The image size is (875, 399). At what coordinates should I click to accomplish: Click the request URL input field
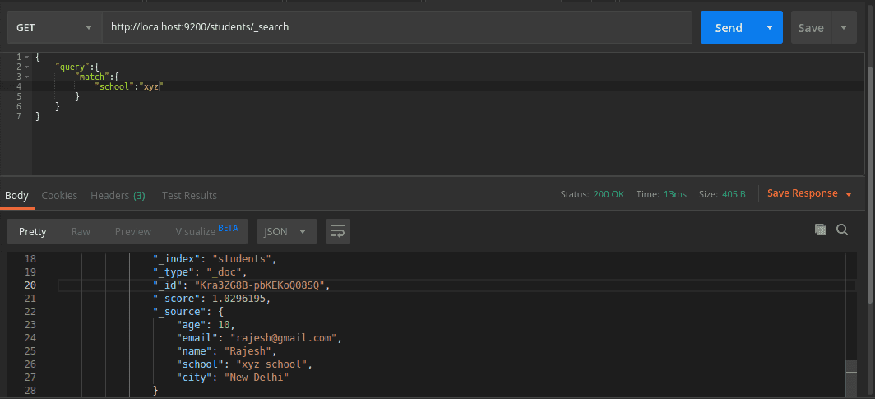click(395, 27)
